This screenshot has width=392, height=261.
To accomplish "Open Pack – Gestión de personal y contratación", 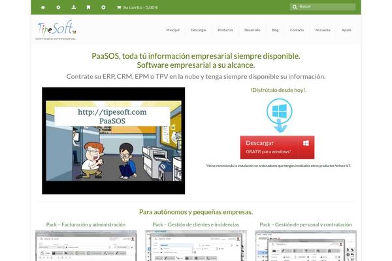I will point(306,224).
